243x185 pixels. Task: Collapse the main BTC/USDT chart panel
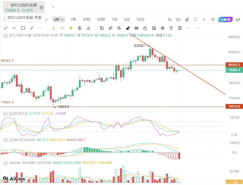[5, 36]
